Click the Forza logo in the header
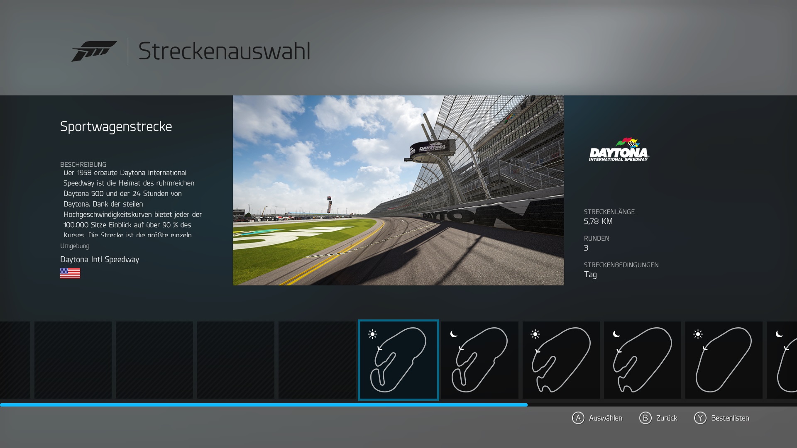Image resolution: width=797 pixels, height=448 pixels. click(x=94, y=51)
